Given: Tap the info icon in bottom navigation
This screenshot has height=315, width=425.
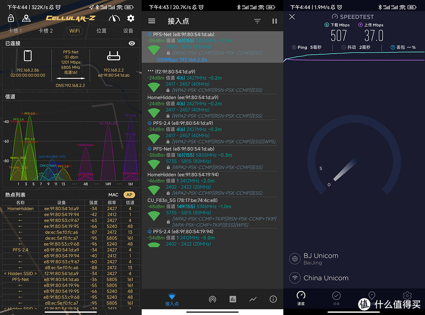Looking at the screenshot, I should (x=273, y=299).
